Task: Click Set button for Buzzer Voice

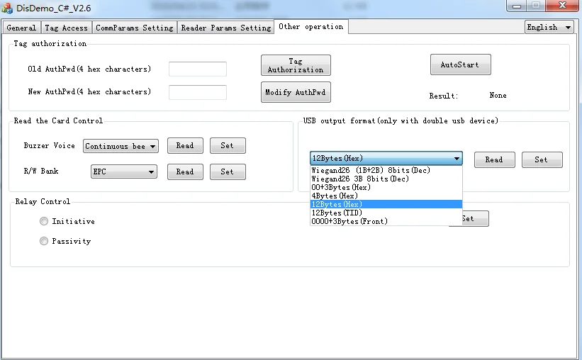Action: click(228, 145)
